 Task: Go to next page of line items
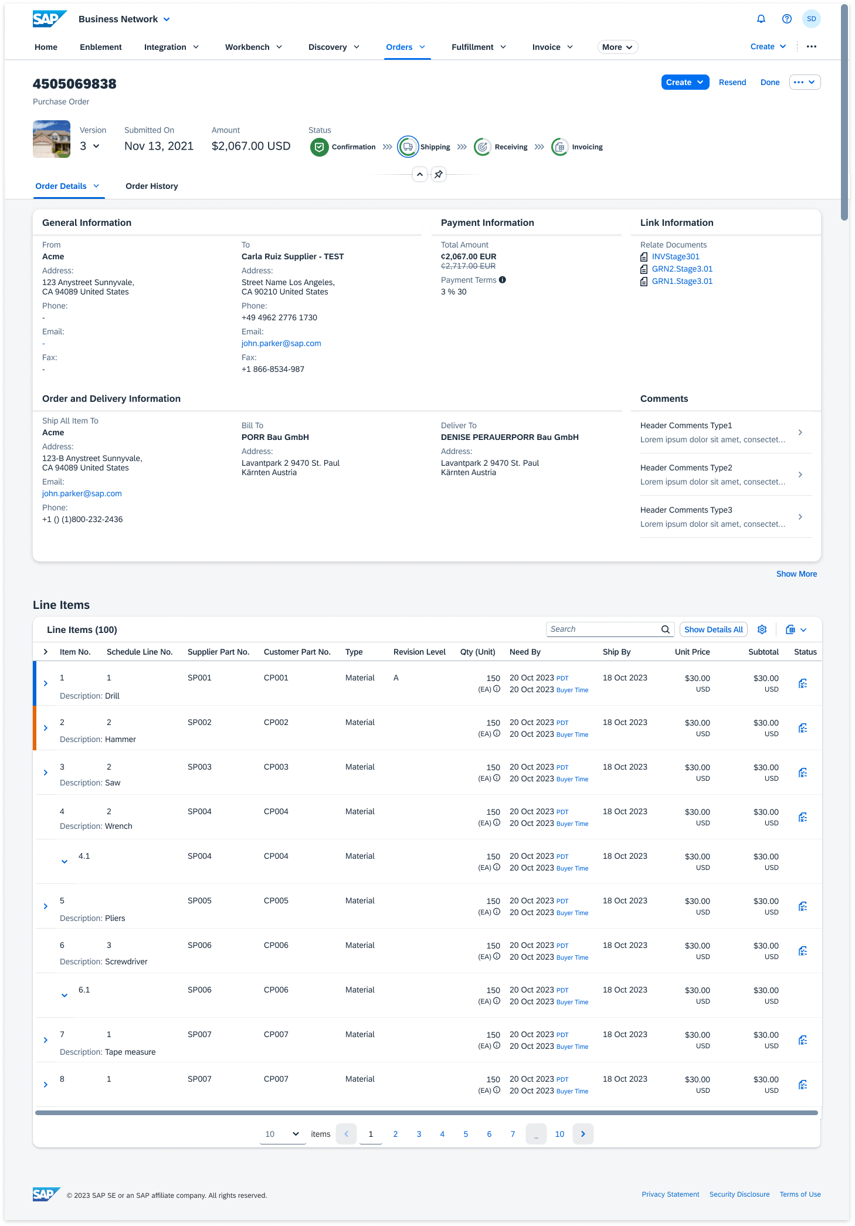(x=583, y=1134)
